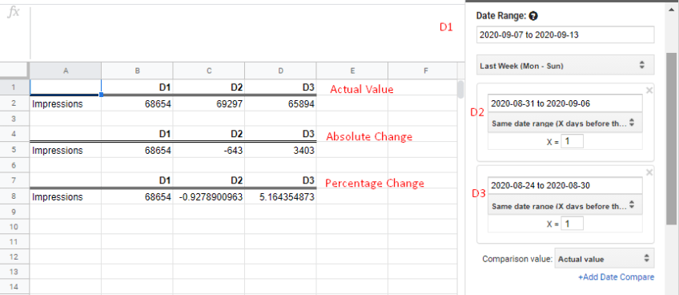This screenshot has height=295, width=679.
Task: Click the Impressions cell in row 5
Action: click(66, 151)
